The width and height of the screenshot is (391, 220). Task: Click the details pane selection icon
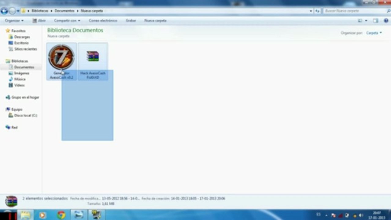[11, 201]
